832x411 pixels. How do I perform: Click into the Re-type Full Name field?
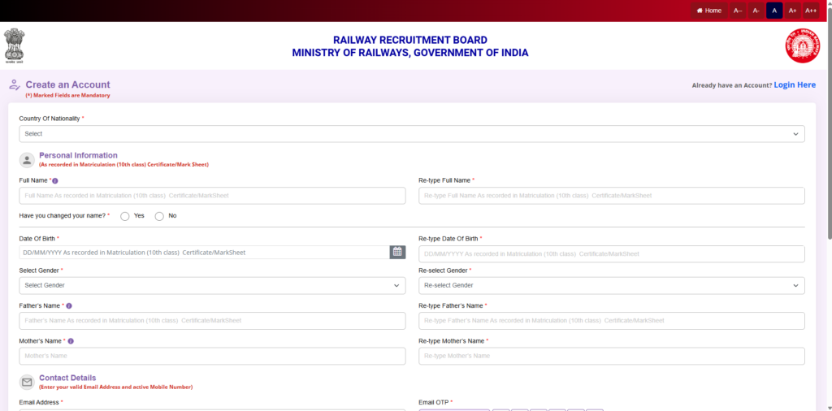click(612, 196)
